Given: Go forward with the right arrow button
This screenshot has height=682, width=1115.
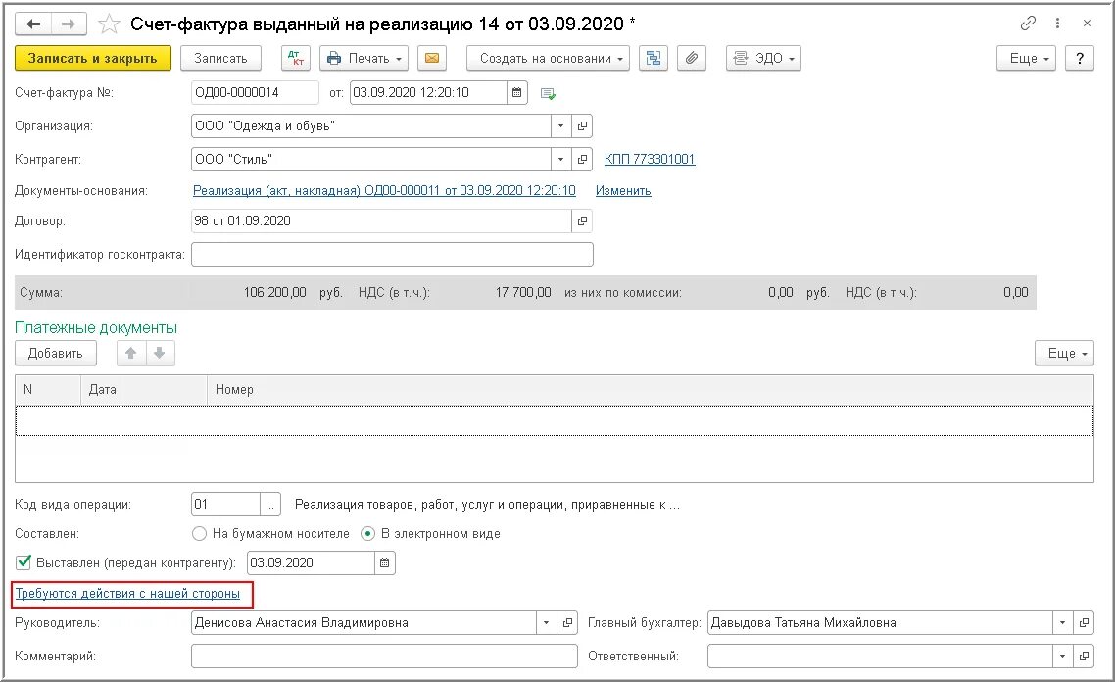Looking at the screenshot, I should point(69,24).
